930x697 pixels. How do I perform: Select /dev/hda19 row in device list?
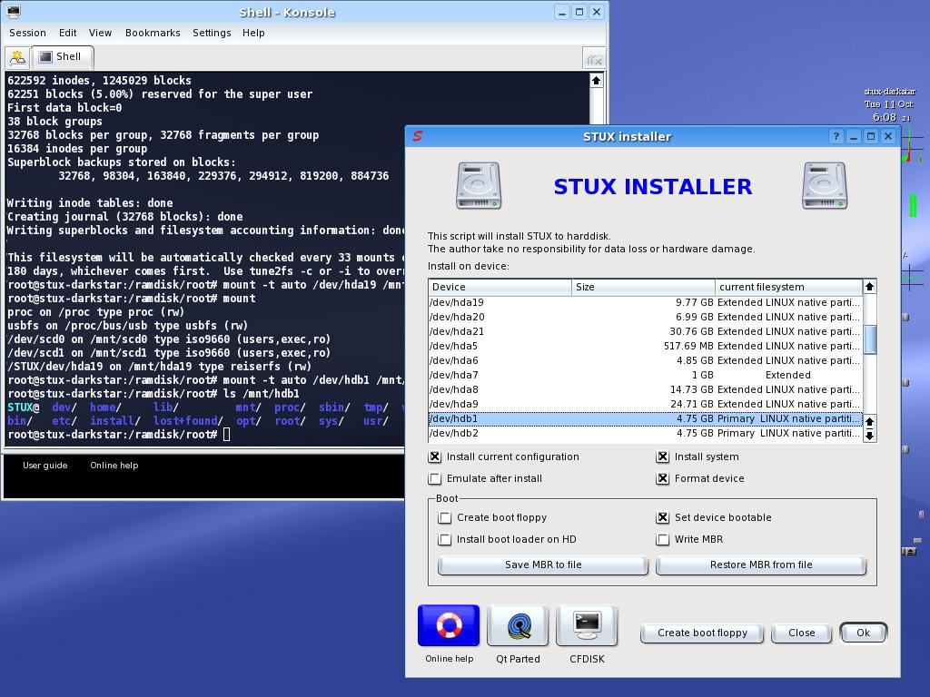click(x=645, y=302)
